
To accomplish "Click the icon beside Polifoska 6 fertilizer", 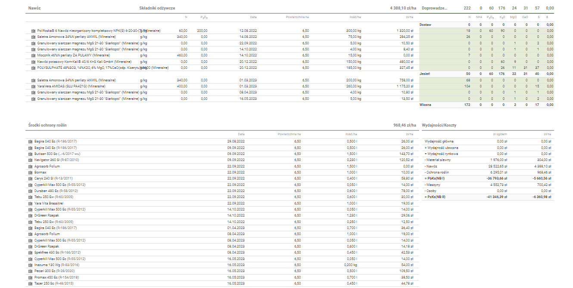I will (x=33, y=31).
